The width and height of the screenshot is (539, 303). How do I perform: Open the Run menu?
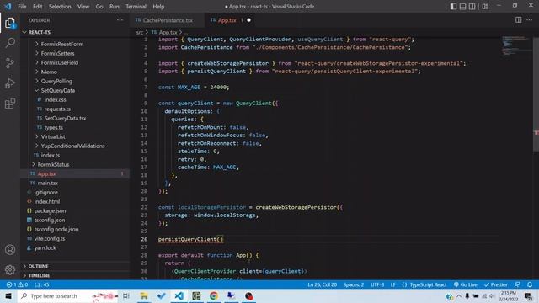coord(115,6)
